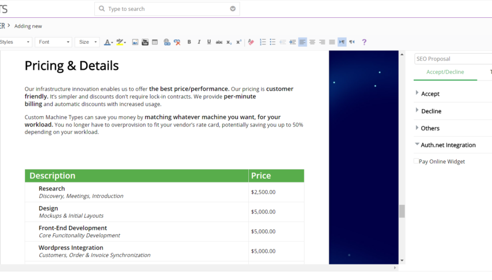Decrease the paragraph indent
Screen dimensions: 492x280
coord(282,42)
